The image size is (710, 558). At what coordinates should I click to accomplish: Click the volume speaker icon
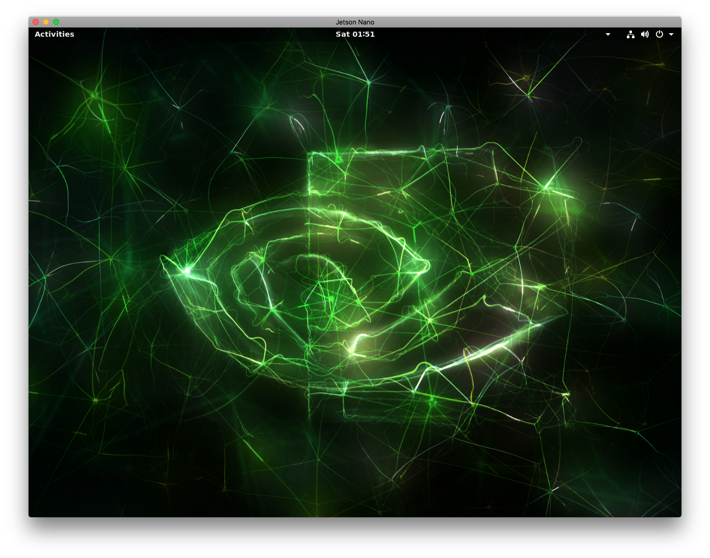click(x=645, y=34)
